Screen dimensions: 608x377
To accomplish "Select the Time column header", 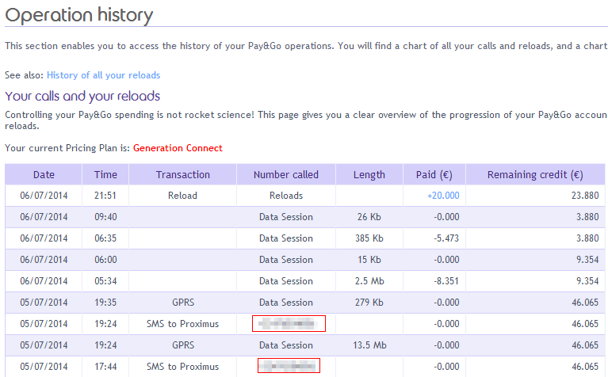I will [105, 174].
